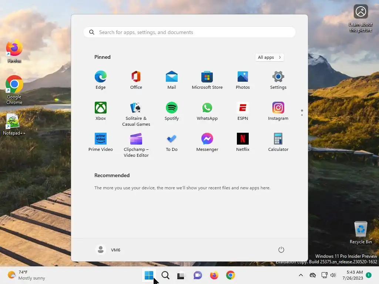Show hidden system tray icons
This screenshot has height=284, width=379.
tap(301, 275)
